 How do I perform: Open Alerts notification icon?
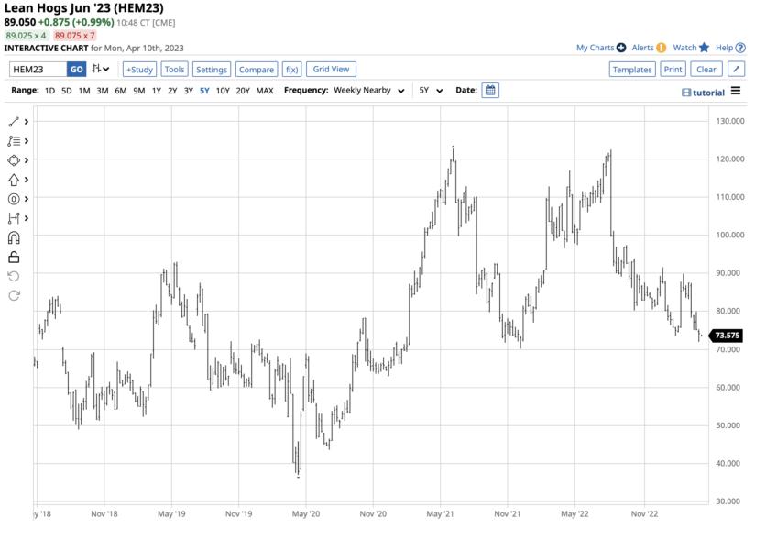pos(661,48)
